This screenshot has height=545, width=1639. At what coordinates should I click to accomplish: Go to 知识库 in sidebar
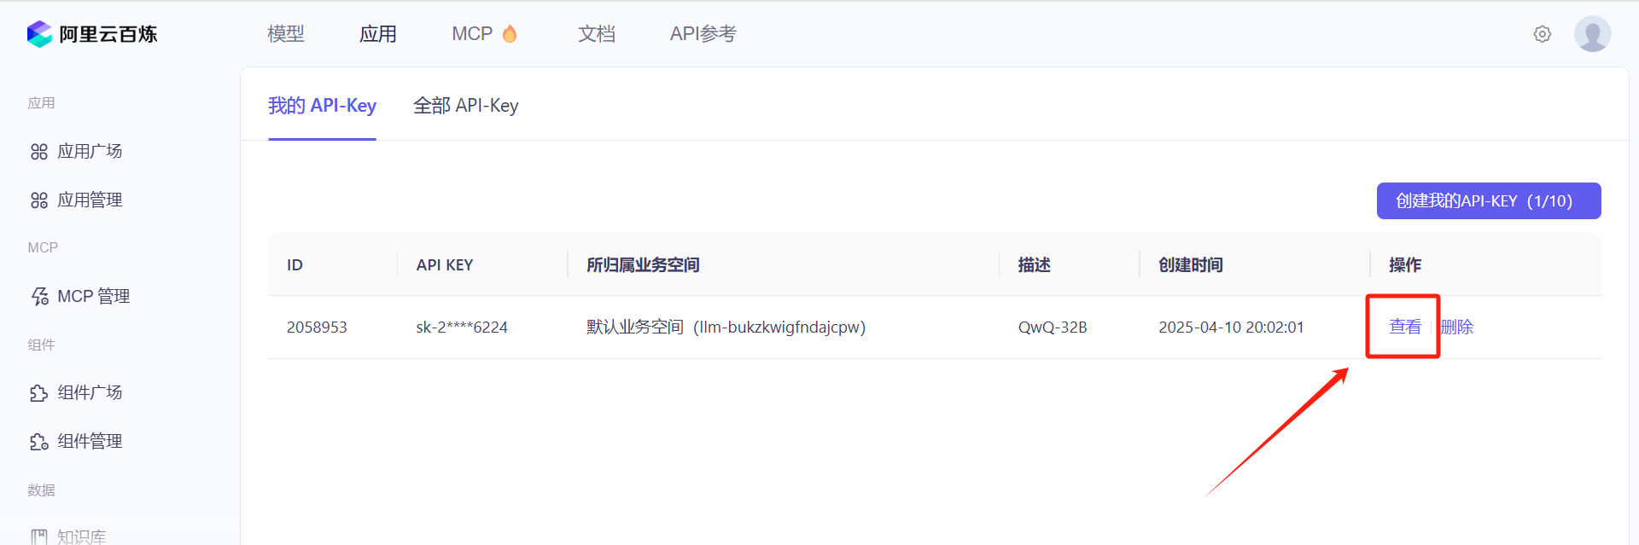coord(82,536)
